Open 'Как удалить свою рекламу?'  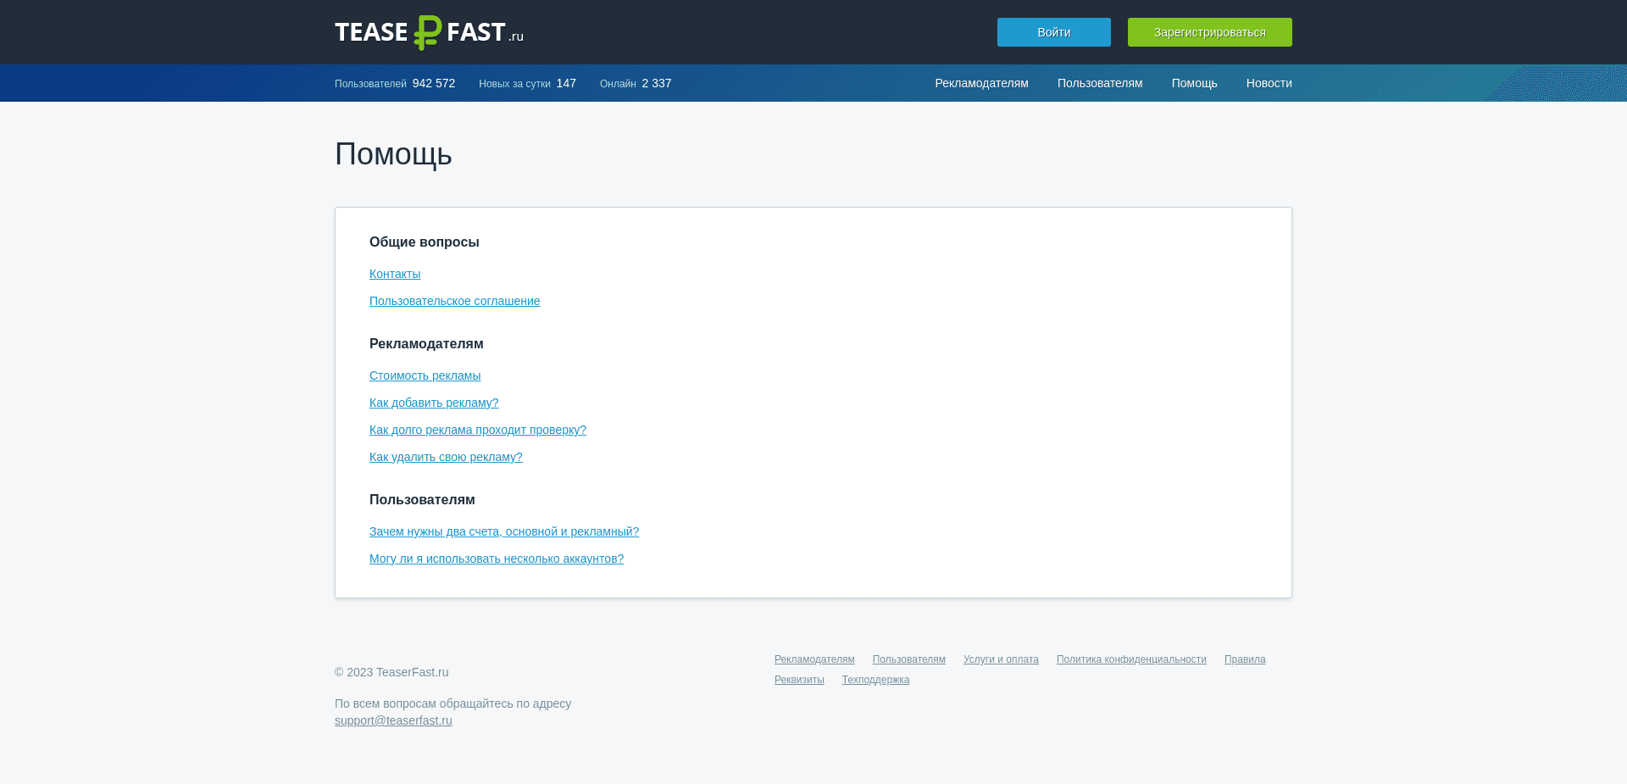tap(446, 457)
